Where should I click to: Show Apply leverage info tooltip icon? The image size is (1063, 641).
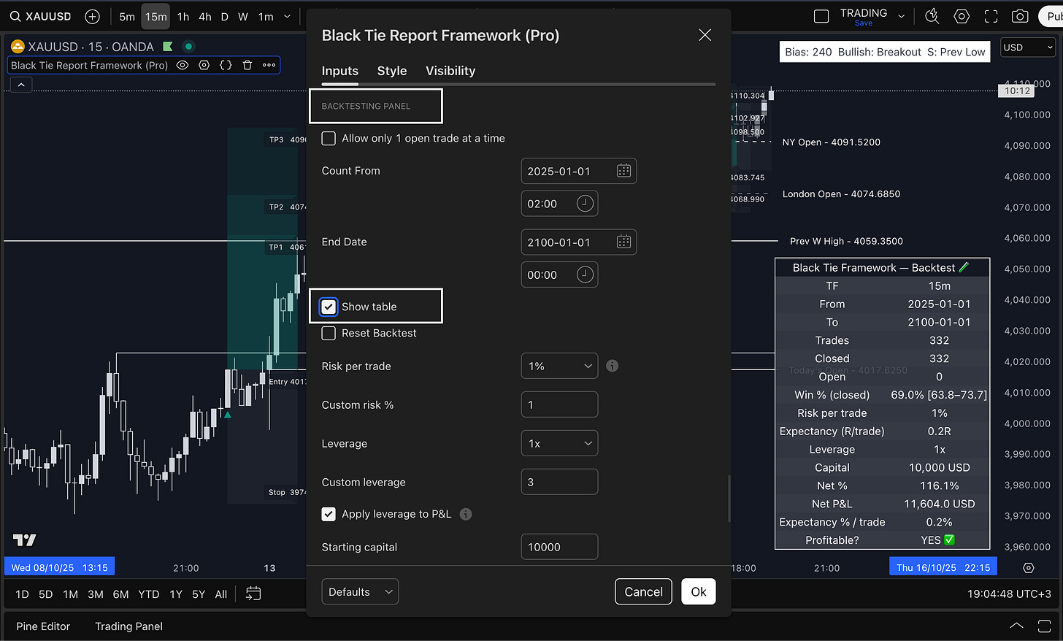click(466, 514)
